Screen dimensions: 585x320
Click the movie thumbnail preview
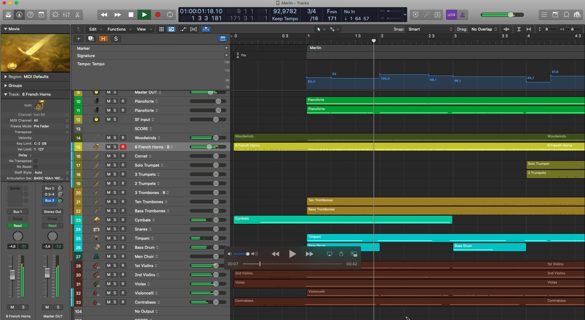click(35, 53)
